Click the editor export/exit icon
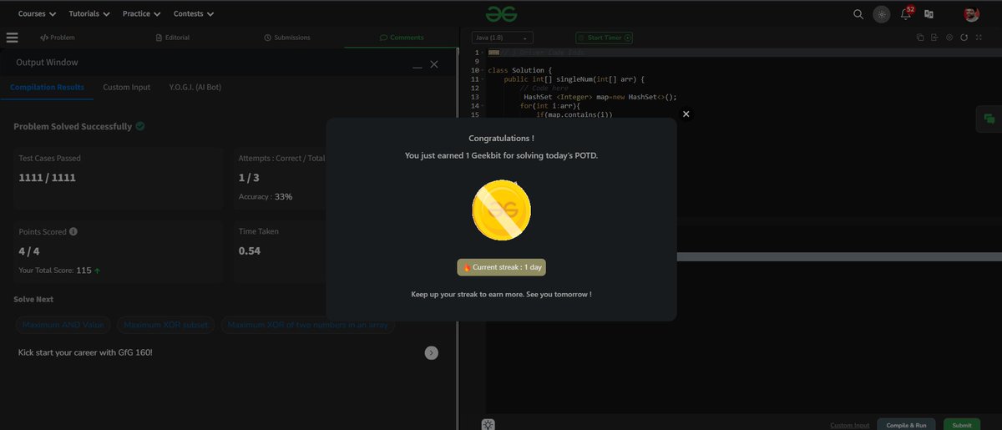The image size is (1002, 430). point(934,38)
